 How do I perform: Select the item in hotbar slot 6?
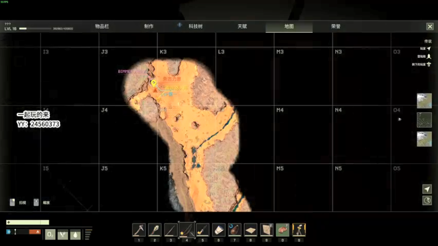tap(218, 230)
